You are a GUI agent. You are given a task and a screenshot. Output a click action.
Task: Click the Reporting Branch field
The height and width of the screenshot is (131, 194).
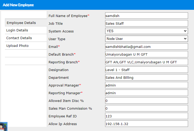click(146, 62)
